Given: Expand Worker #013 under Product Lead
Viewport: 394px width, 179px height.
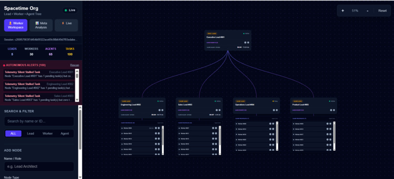Looking at the screenshot, I should 312,129.
